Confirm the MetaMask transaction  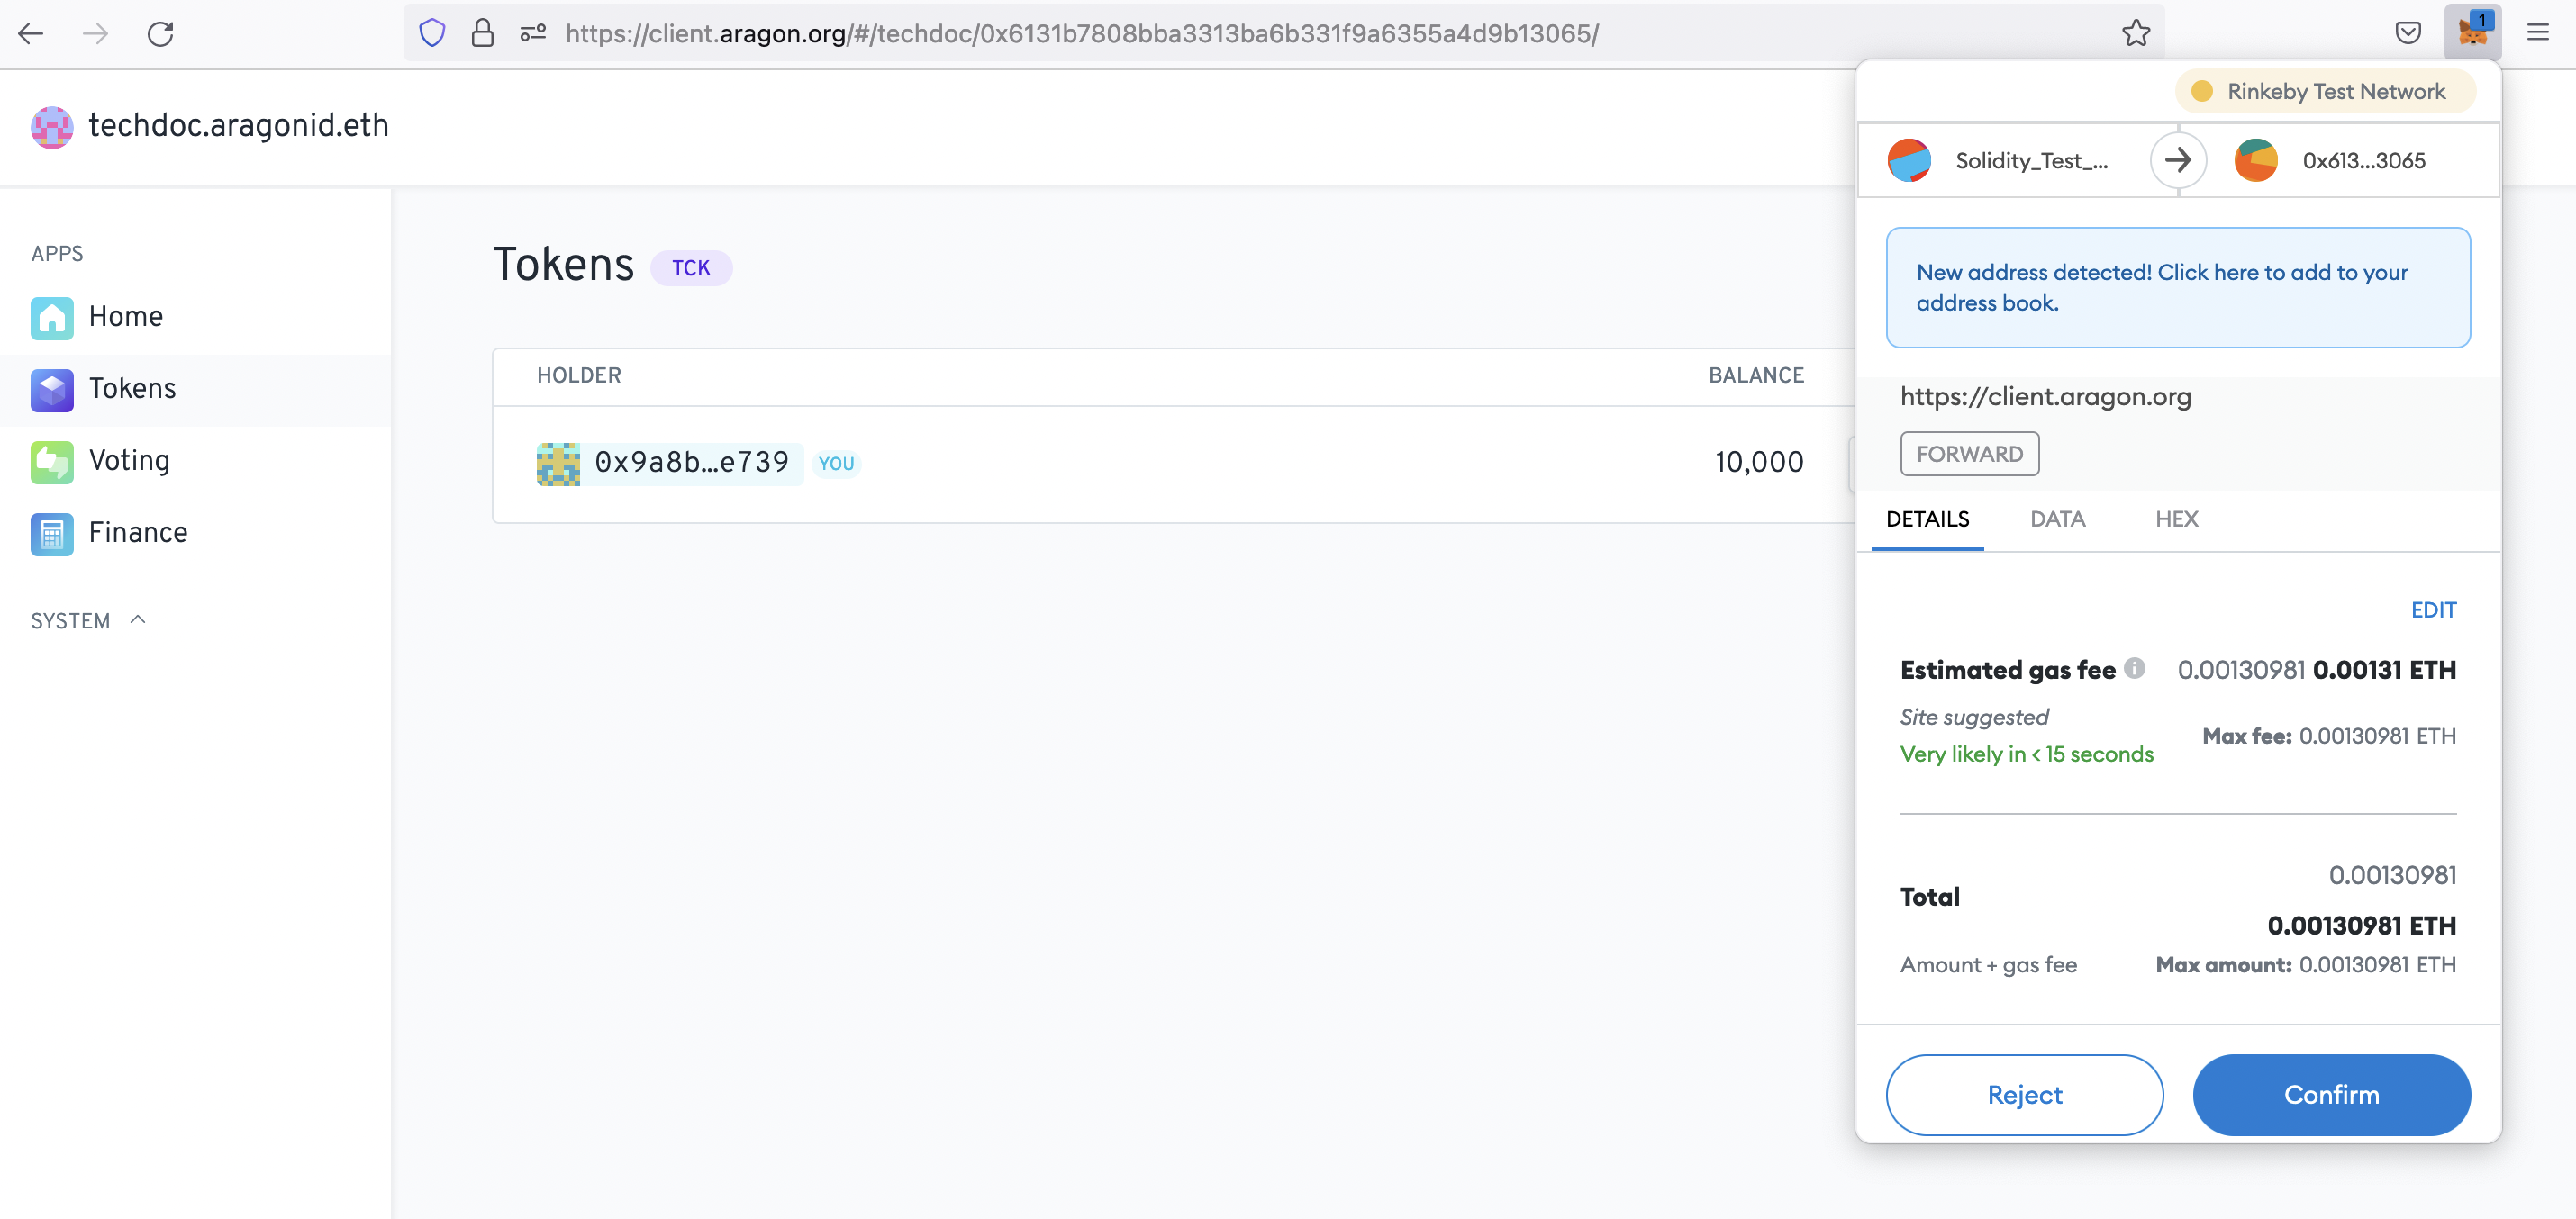pos(2331,1094)
